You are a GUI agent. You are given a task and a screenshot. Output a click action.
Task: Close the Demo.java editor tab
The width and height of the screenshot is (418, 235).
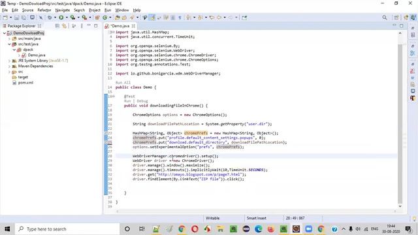pyautogui.click(x=133, y=26)
